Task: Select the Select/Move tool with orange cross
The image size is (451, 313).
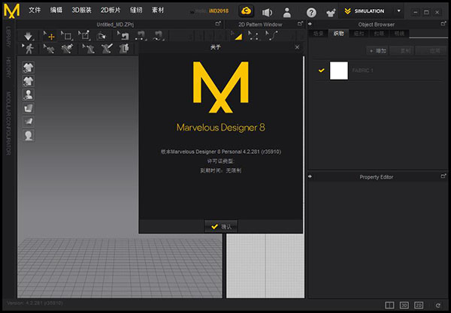Action: click(x=50, y=36)
